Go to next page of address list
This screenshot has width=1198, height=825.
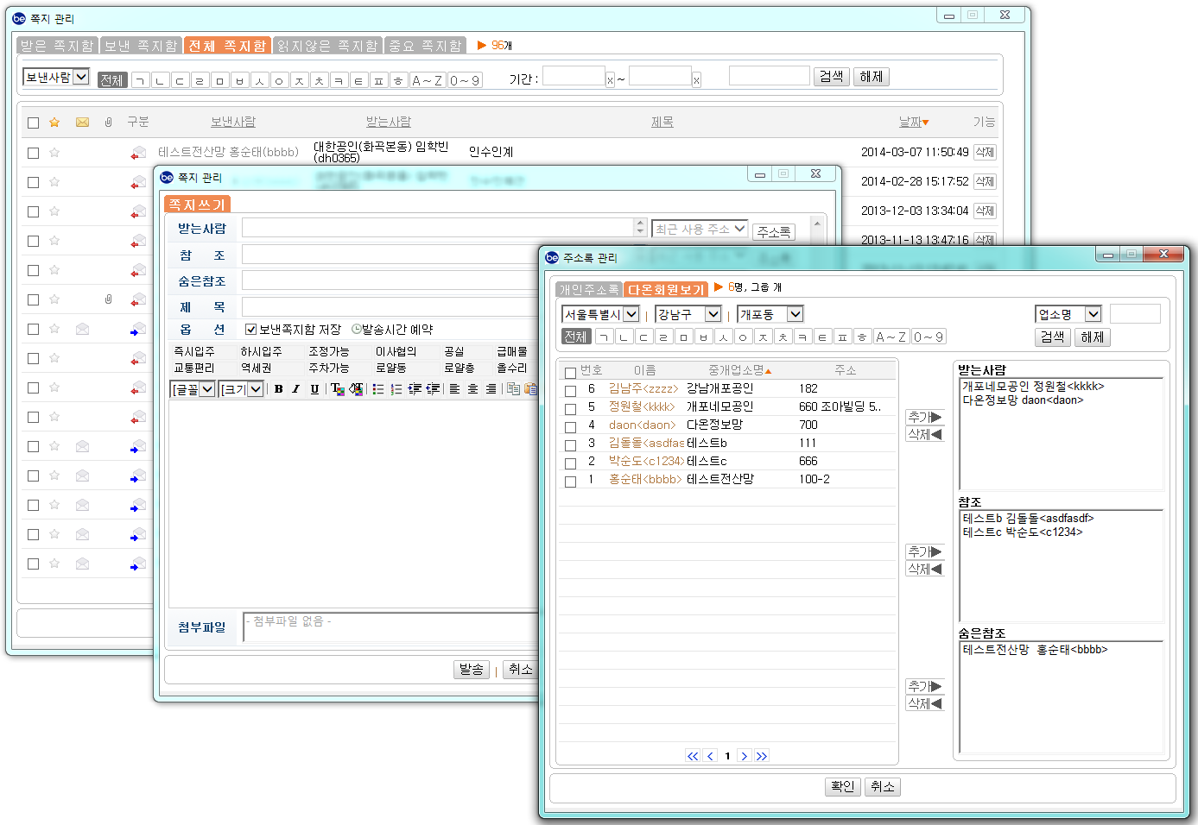click(744, 756)
